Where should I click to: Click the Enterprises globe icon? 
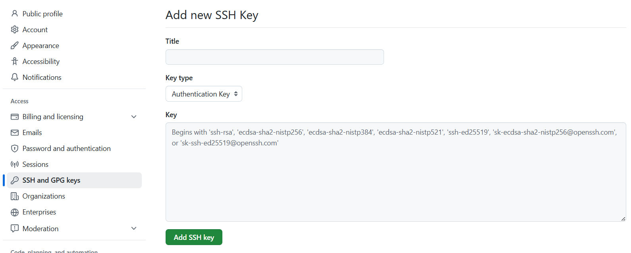point(15,212)
